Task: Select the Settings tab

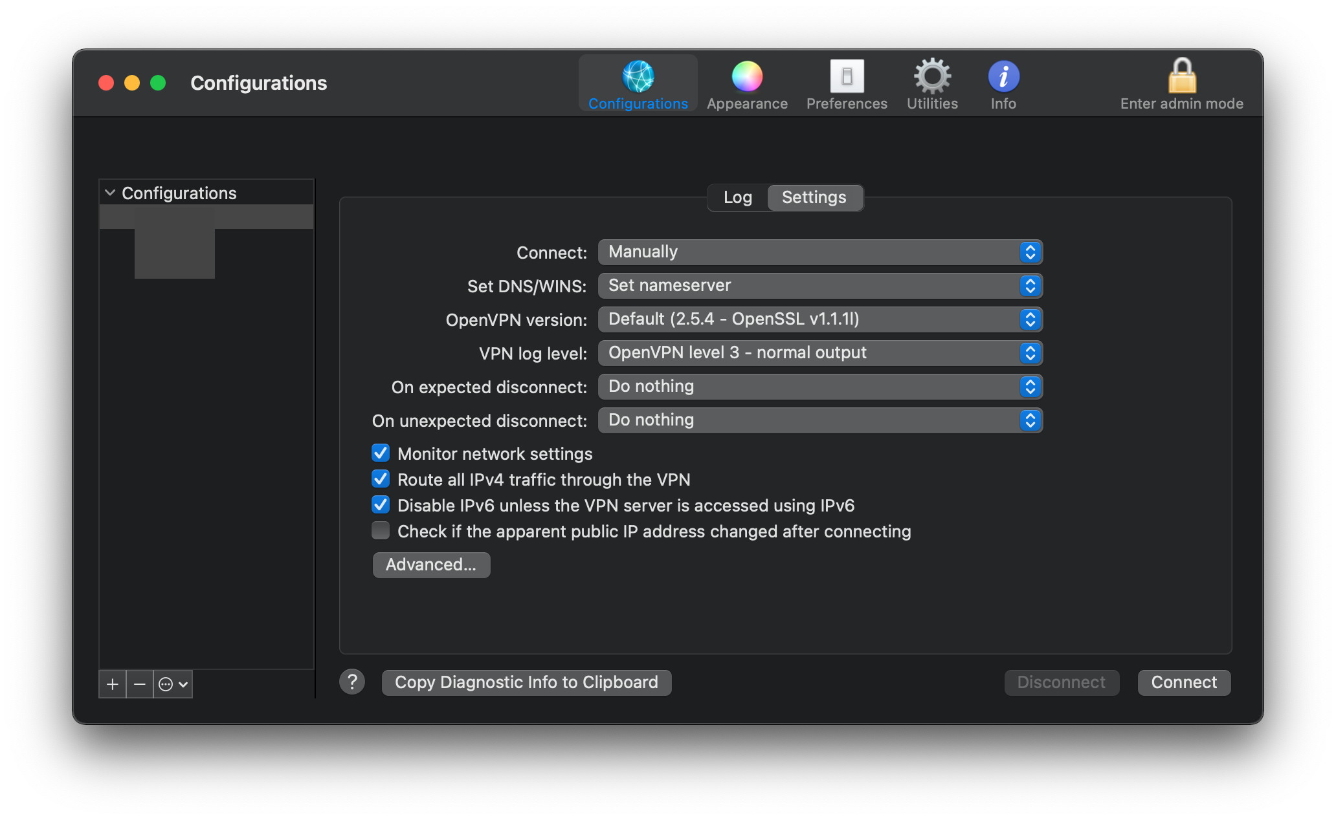Action: [x=814, y=198]
